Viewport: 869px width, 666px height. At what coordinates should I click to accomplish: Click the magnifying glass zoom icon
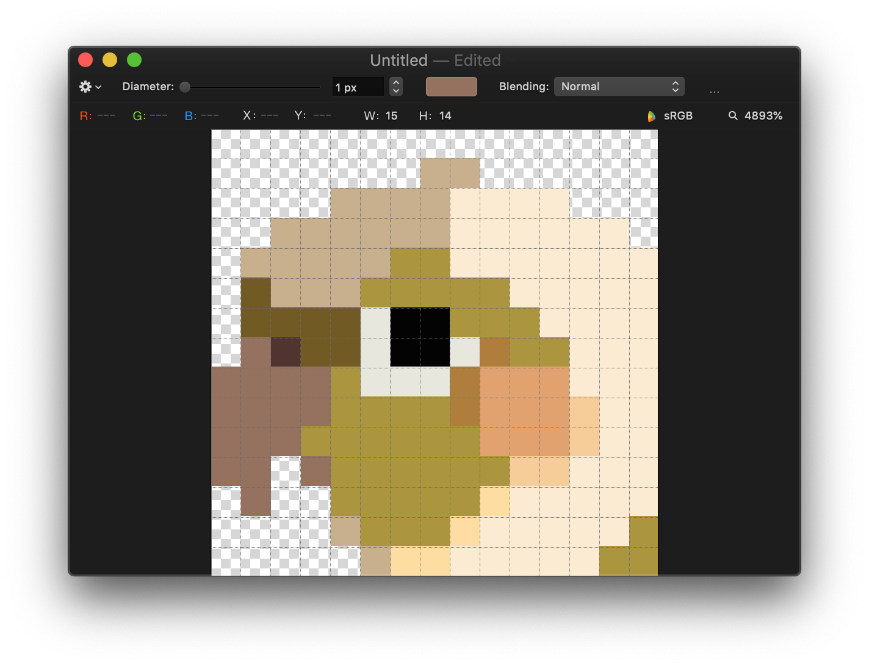(x=733, y=115)
